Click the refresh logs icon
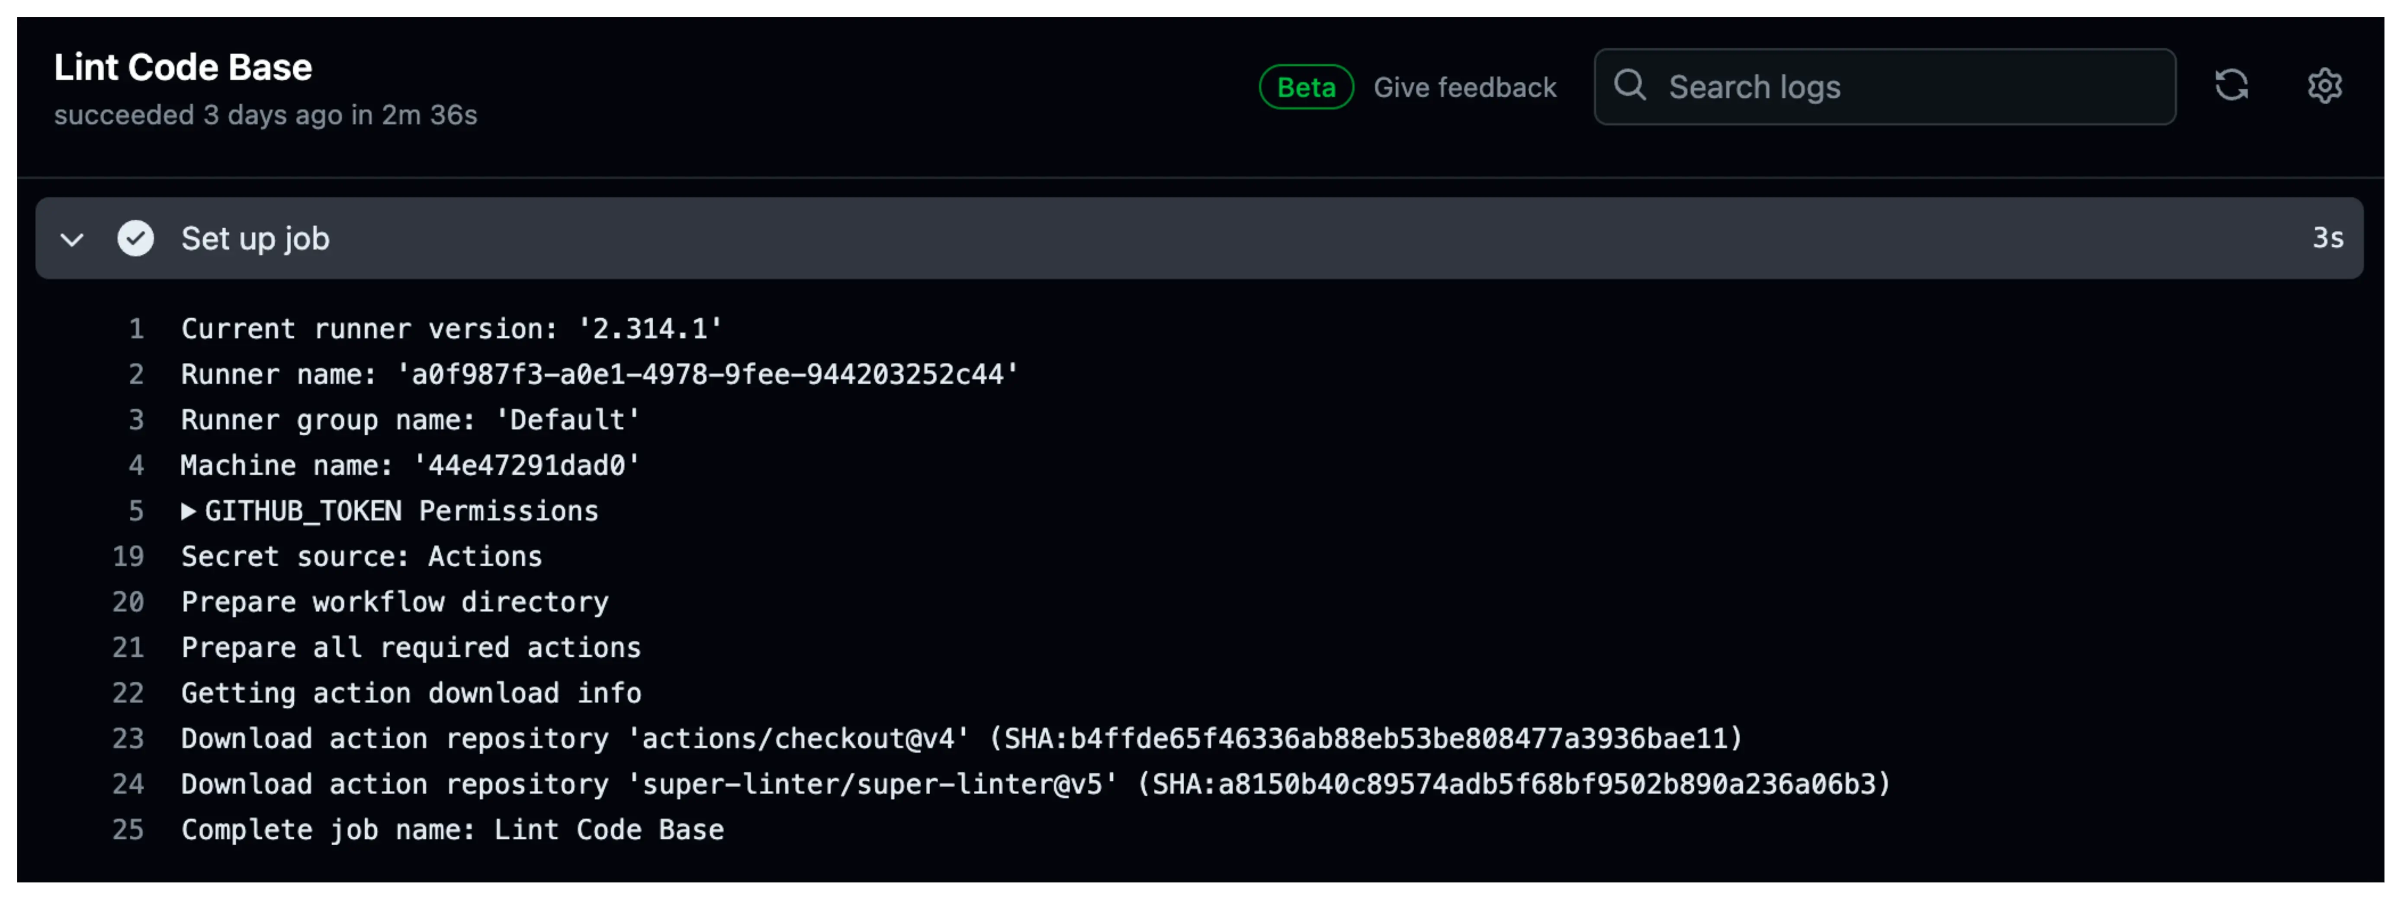Screen dimensions: 2402x901 click(x=2233, y=86)
